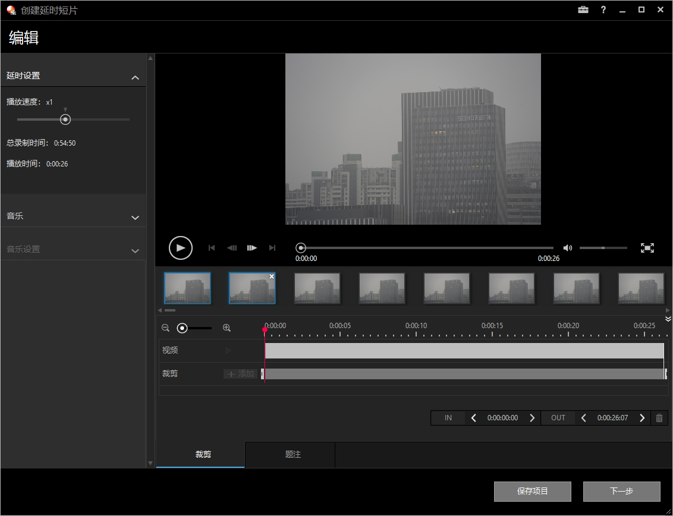Collapse the timeline panel with the double chevron
Viewport: 673px width, 516px height.
click(x=668, y=319)
